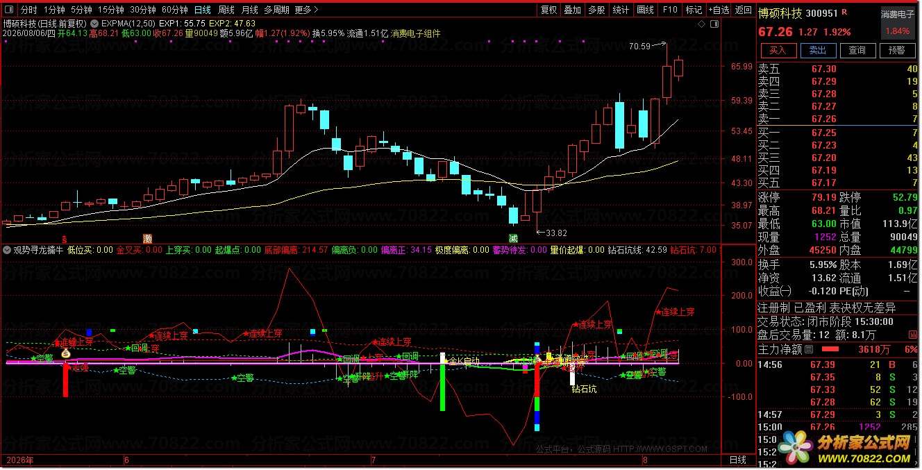The image size is (922, 470).
Task: Click the 33.82 low price label
Action: [x=556, y=233]
